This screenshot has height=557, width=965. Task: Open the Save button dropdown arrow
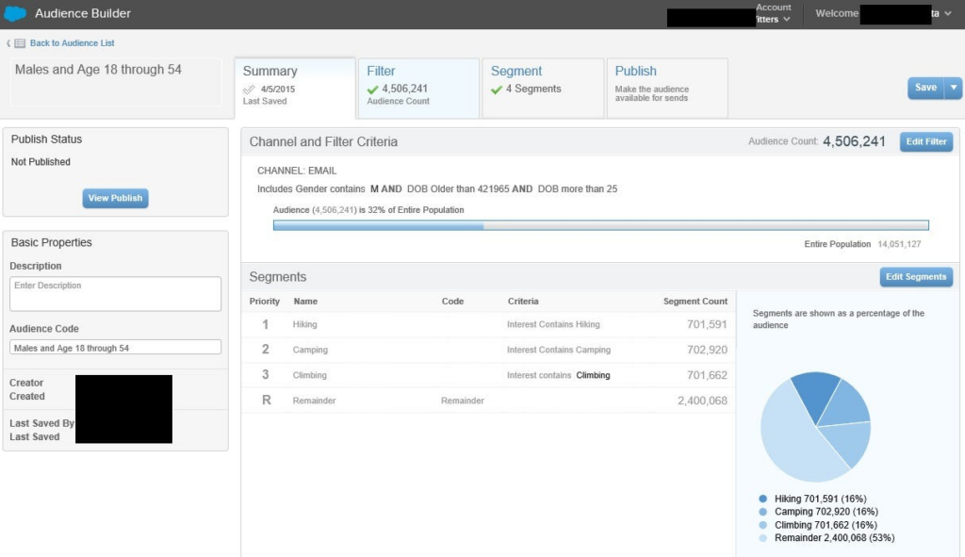tap(954, 88)
